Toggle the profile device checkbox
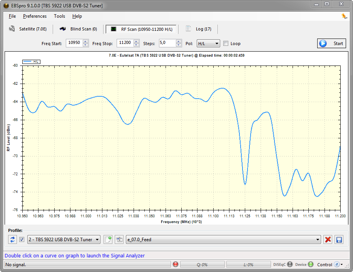The image size is (353, 272). 22,239
